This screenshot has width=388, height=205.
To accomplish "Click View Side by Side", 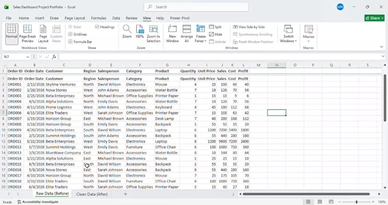I will [249, 27].
